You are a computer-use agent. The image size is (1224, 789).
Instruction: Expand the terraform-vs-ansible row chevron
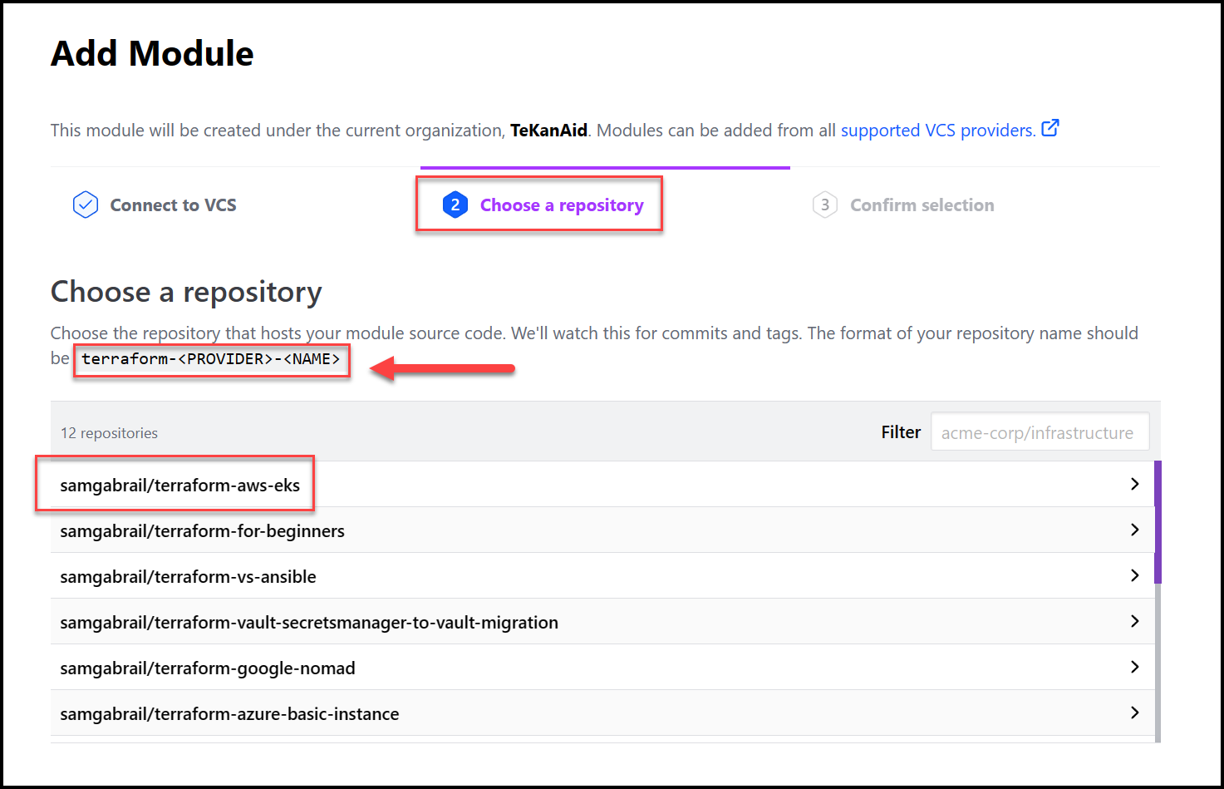(1134, 575)
